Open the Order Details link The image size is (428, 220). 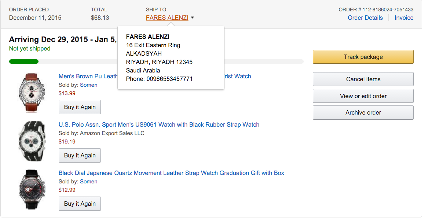[365, 18]
